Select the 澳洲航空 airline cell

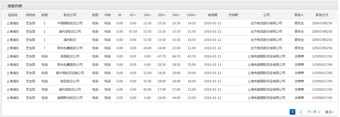click(70, 40)
